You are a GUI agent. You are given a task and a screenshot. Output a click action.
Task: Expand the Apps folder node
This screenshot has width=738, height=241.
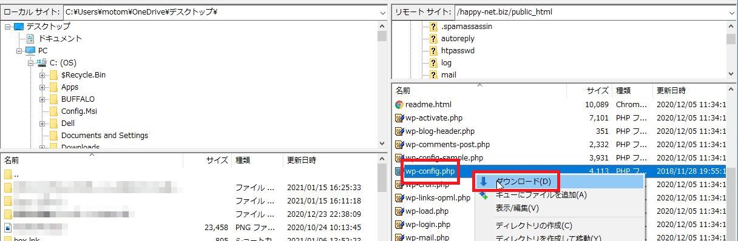point(42,87)
